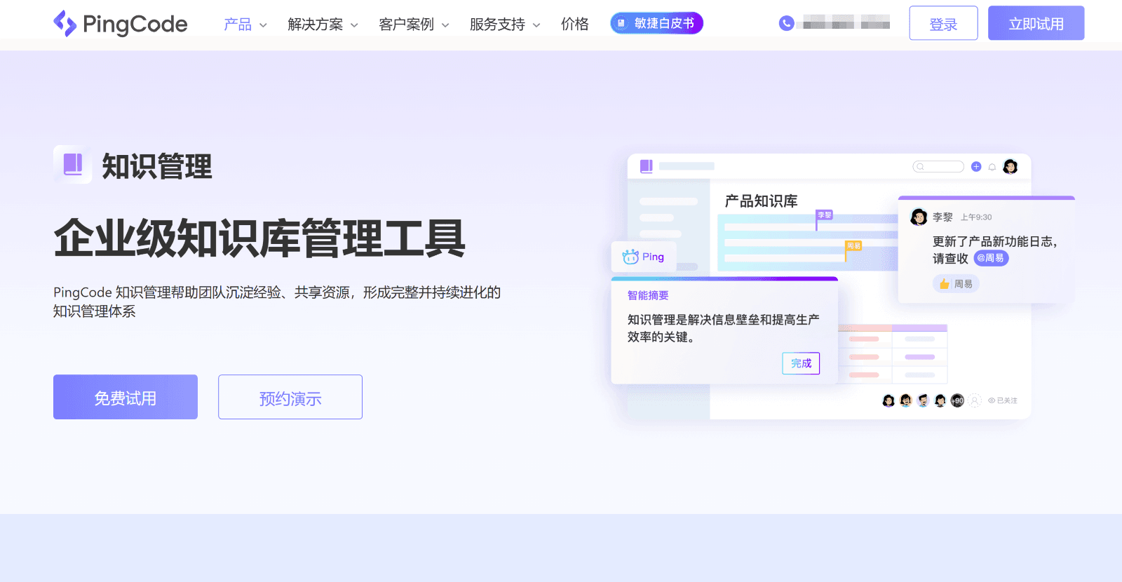Click the 知识管理是解决信息壁垒 summary text
Image resolution: width=1122 pixels, height=582 pixels.
point(723,328)
